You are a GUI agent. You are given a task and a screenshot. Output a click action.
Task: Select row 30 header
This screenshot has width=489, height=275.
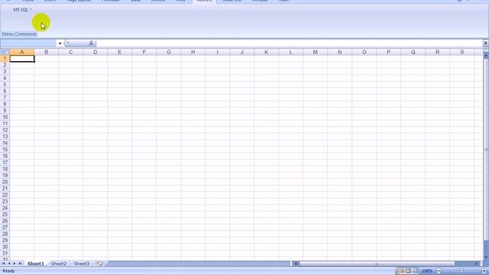[x=5, y=247]
